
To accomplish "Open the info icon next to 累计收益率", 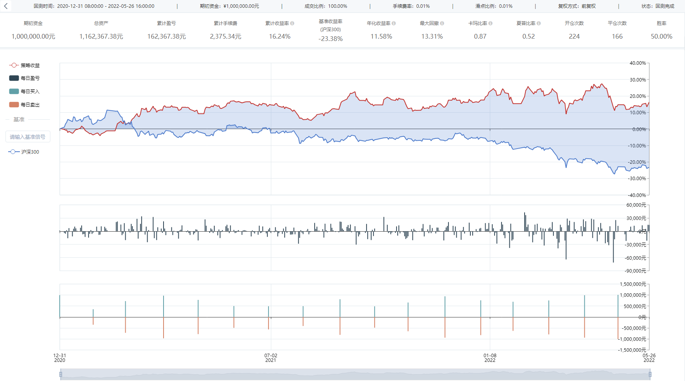I will (292, 23).
